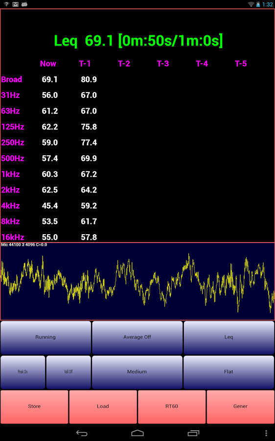
Task: Open the three-dot overflow menu
Action: click(x=266, y=433)
